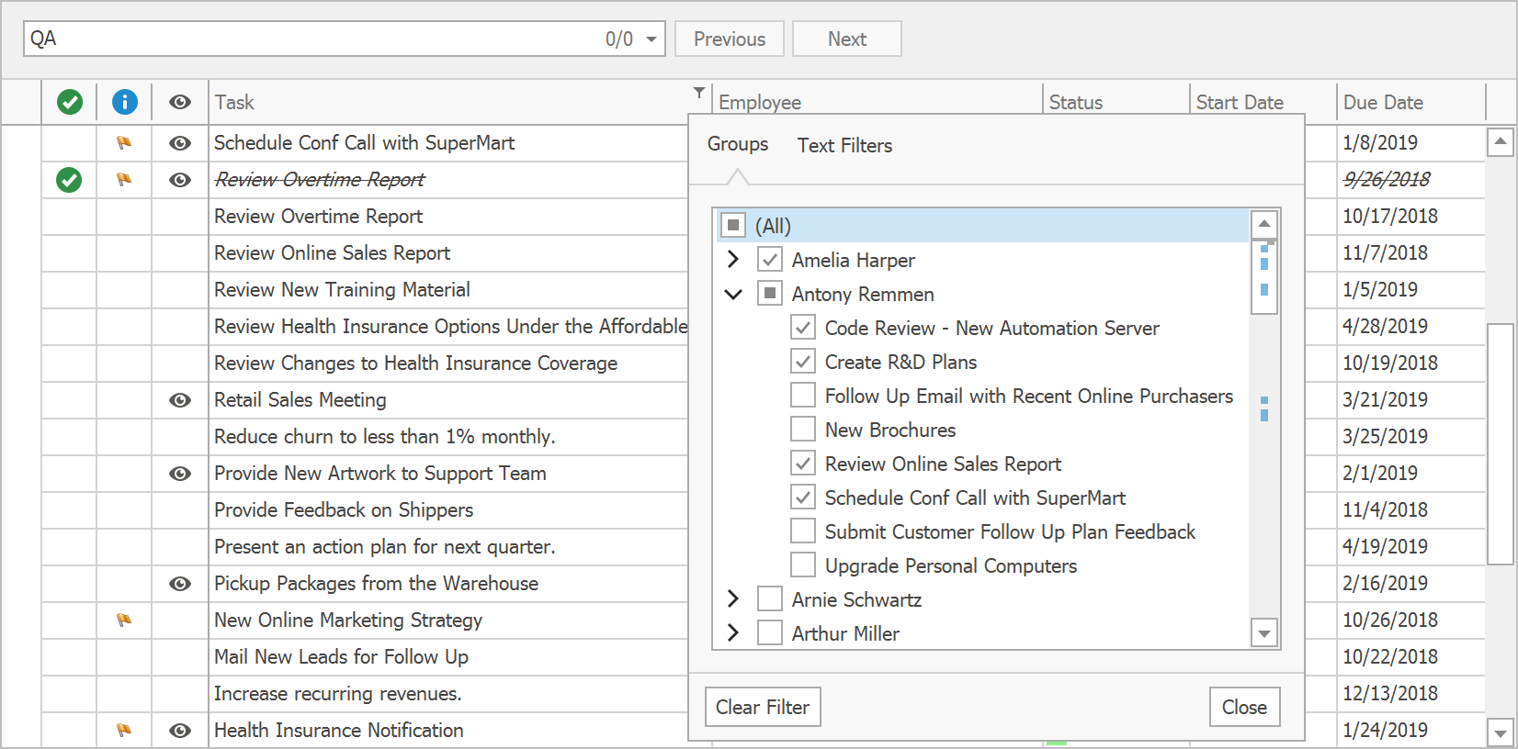This screenshot has width=1518, height=749.
Task: Open the QA search box dropdown arrow
Action: pos(651,39)
